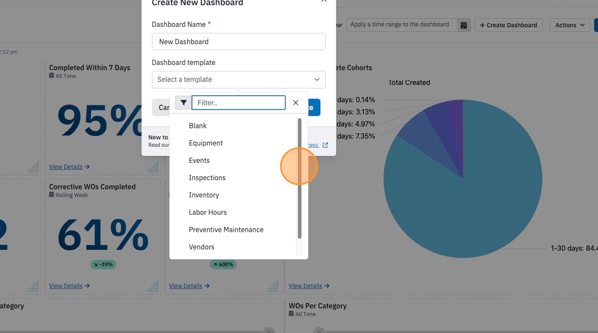Viewport: 598px width, 333px height.
Task: Select the Equipment template
Action: [206, 143]
